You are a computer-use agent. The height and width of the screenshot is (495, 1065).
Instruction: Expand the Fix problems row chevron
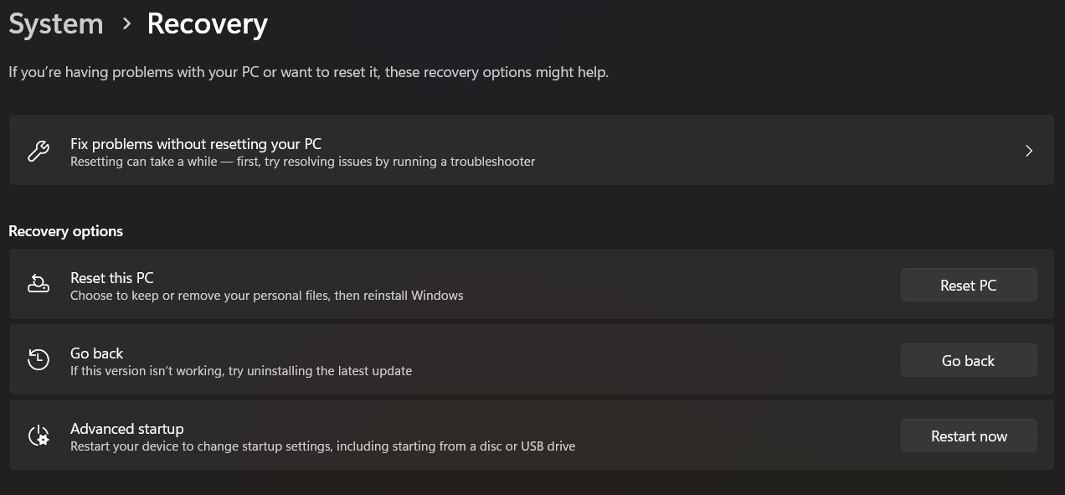tap(1029, 151)
